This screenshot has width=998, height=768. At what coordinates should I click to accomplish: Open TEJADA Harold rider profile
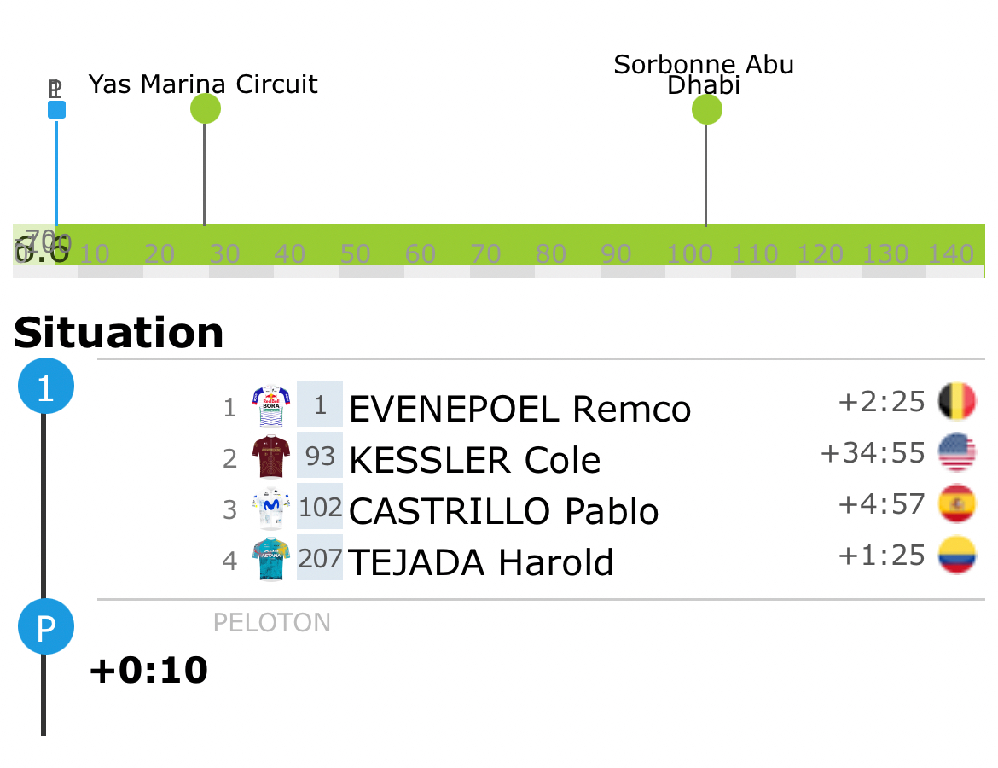click(481, 563)
